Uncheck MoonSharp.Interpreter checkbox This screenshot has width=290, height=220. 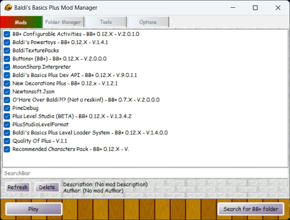[x=7, y=67]
